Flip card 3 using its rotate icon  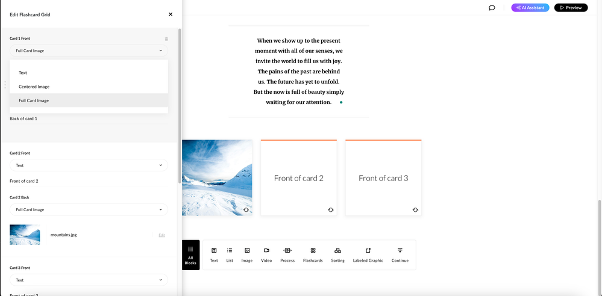pos(415,210)
